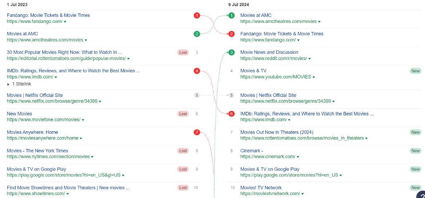The width and height of the screenshot is (425, 198).
Task: Open the Fandango link in 2023 results
Action: [x=48, y=15]
